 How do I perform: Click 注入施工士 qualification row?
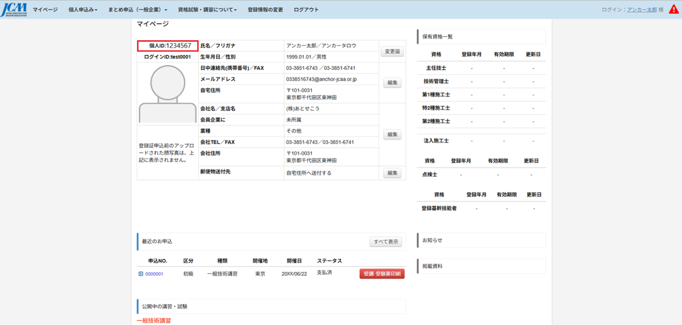(x=481, y=141)
